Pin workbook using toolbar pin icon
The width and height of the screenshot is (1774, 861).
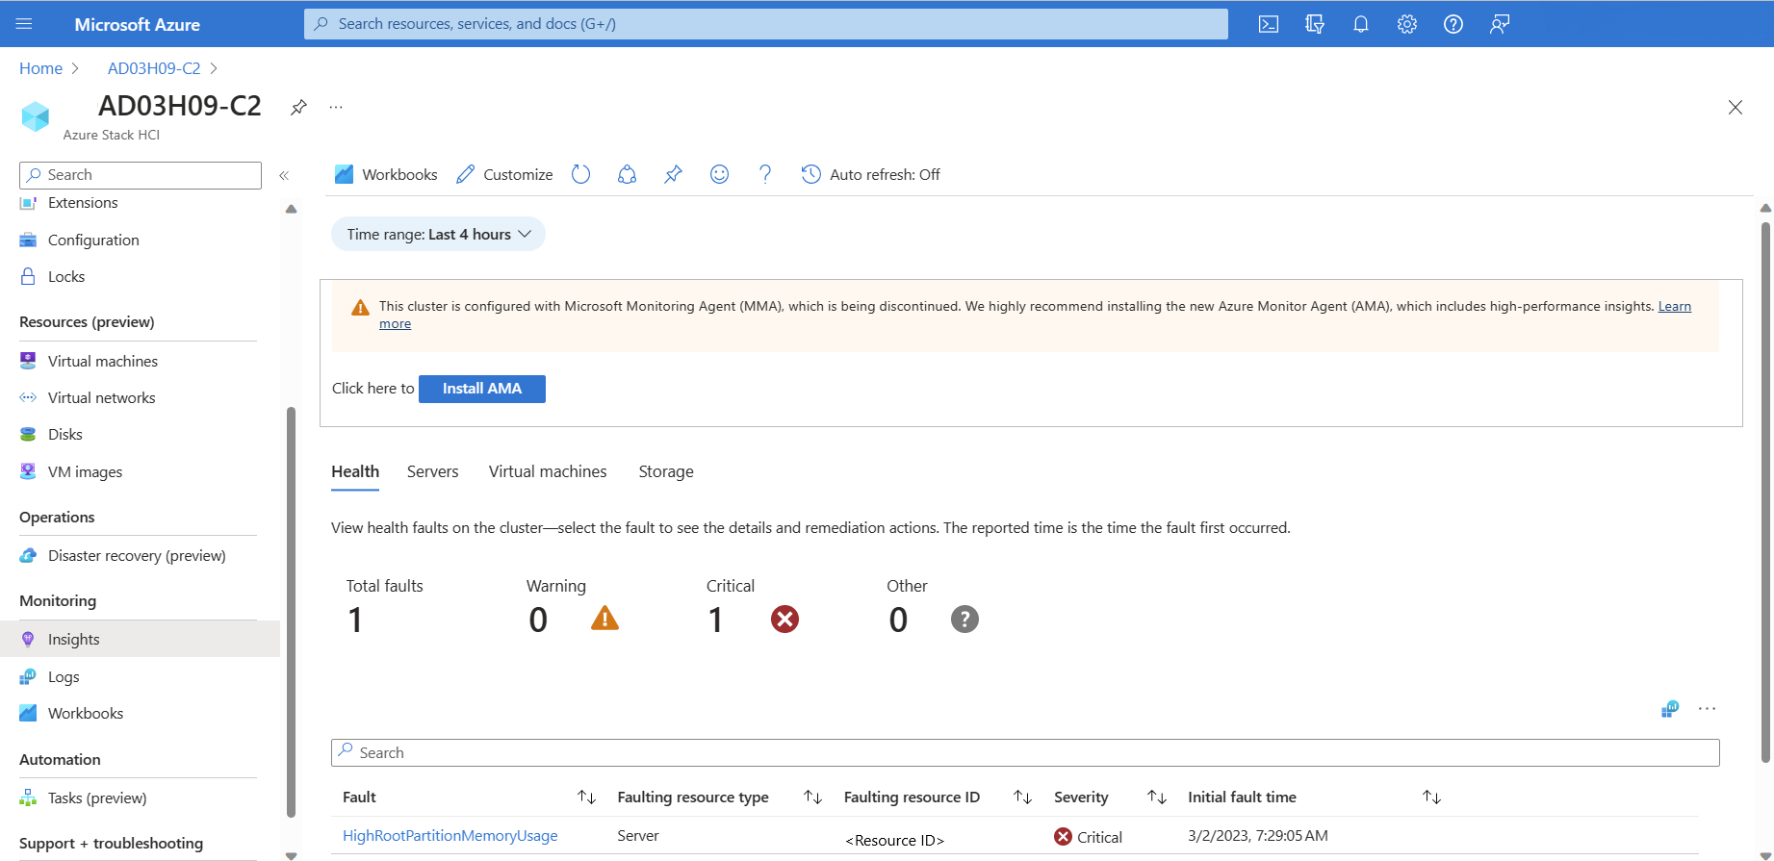673,174
